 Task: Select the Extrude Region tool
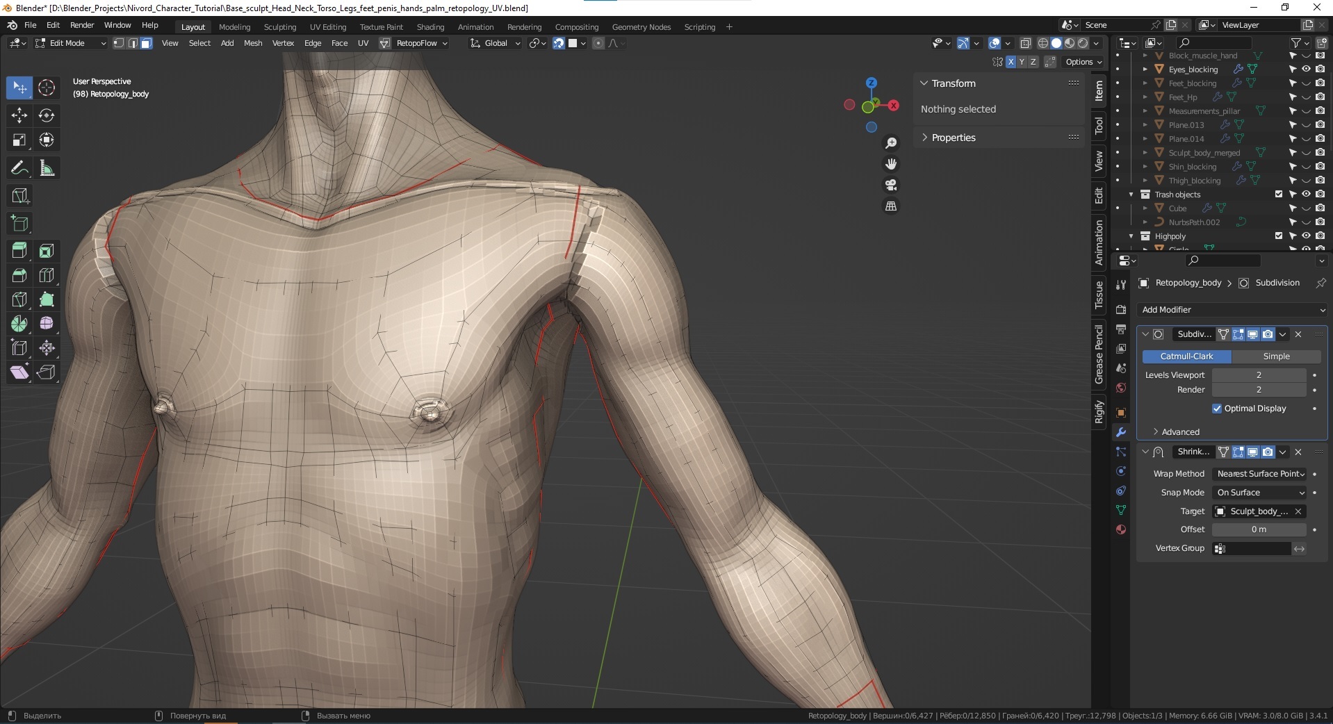coord(19,251)
